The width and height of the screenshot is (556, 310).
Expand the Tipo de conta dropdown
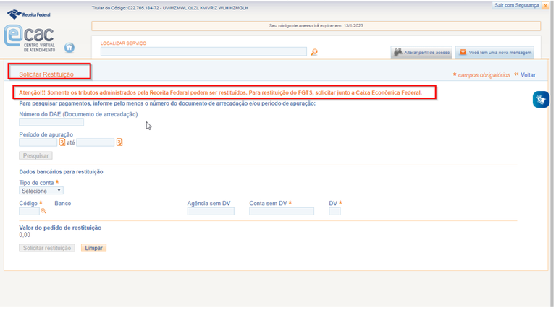click(x=41, y=191)
